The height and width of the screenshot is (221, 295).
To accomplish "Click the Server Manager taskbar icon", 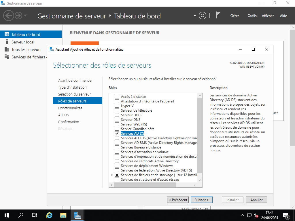I will [x=77, y=215].
